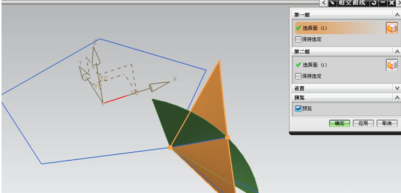Click the diagonal arrow icon left of 相交曲线 title

tap(331, 3)
